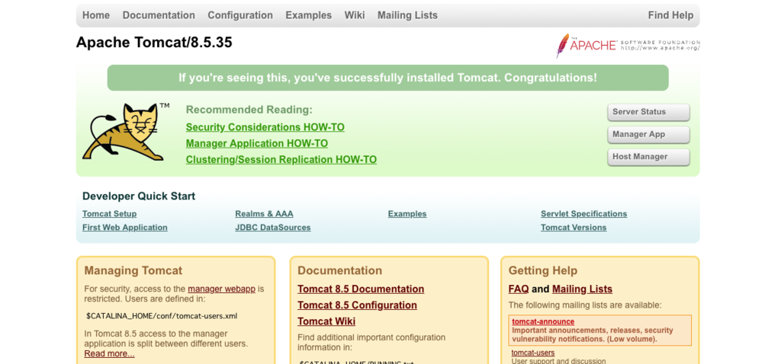Open Manager Application HOW-TO link

coord(257,144)
